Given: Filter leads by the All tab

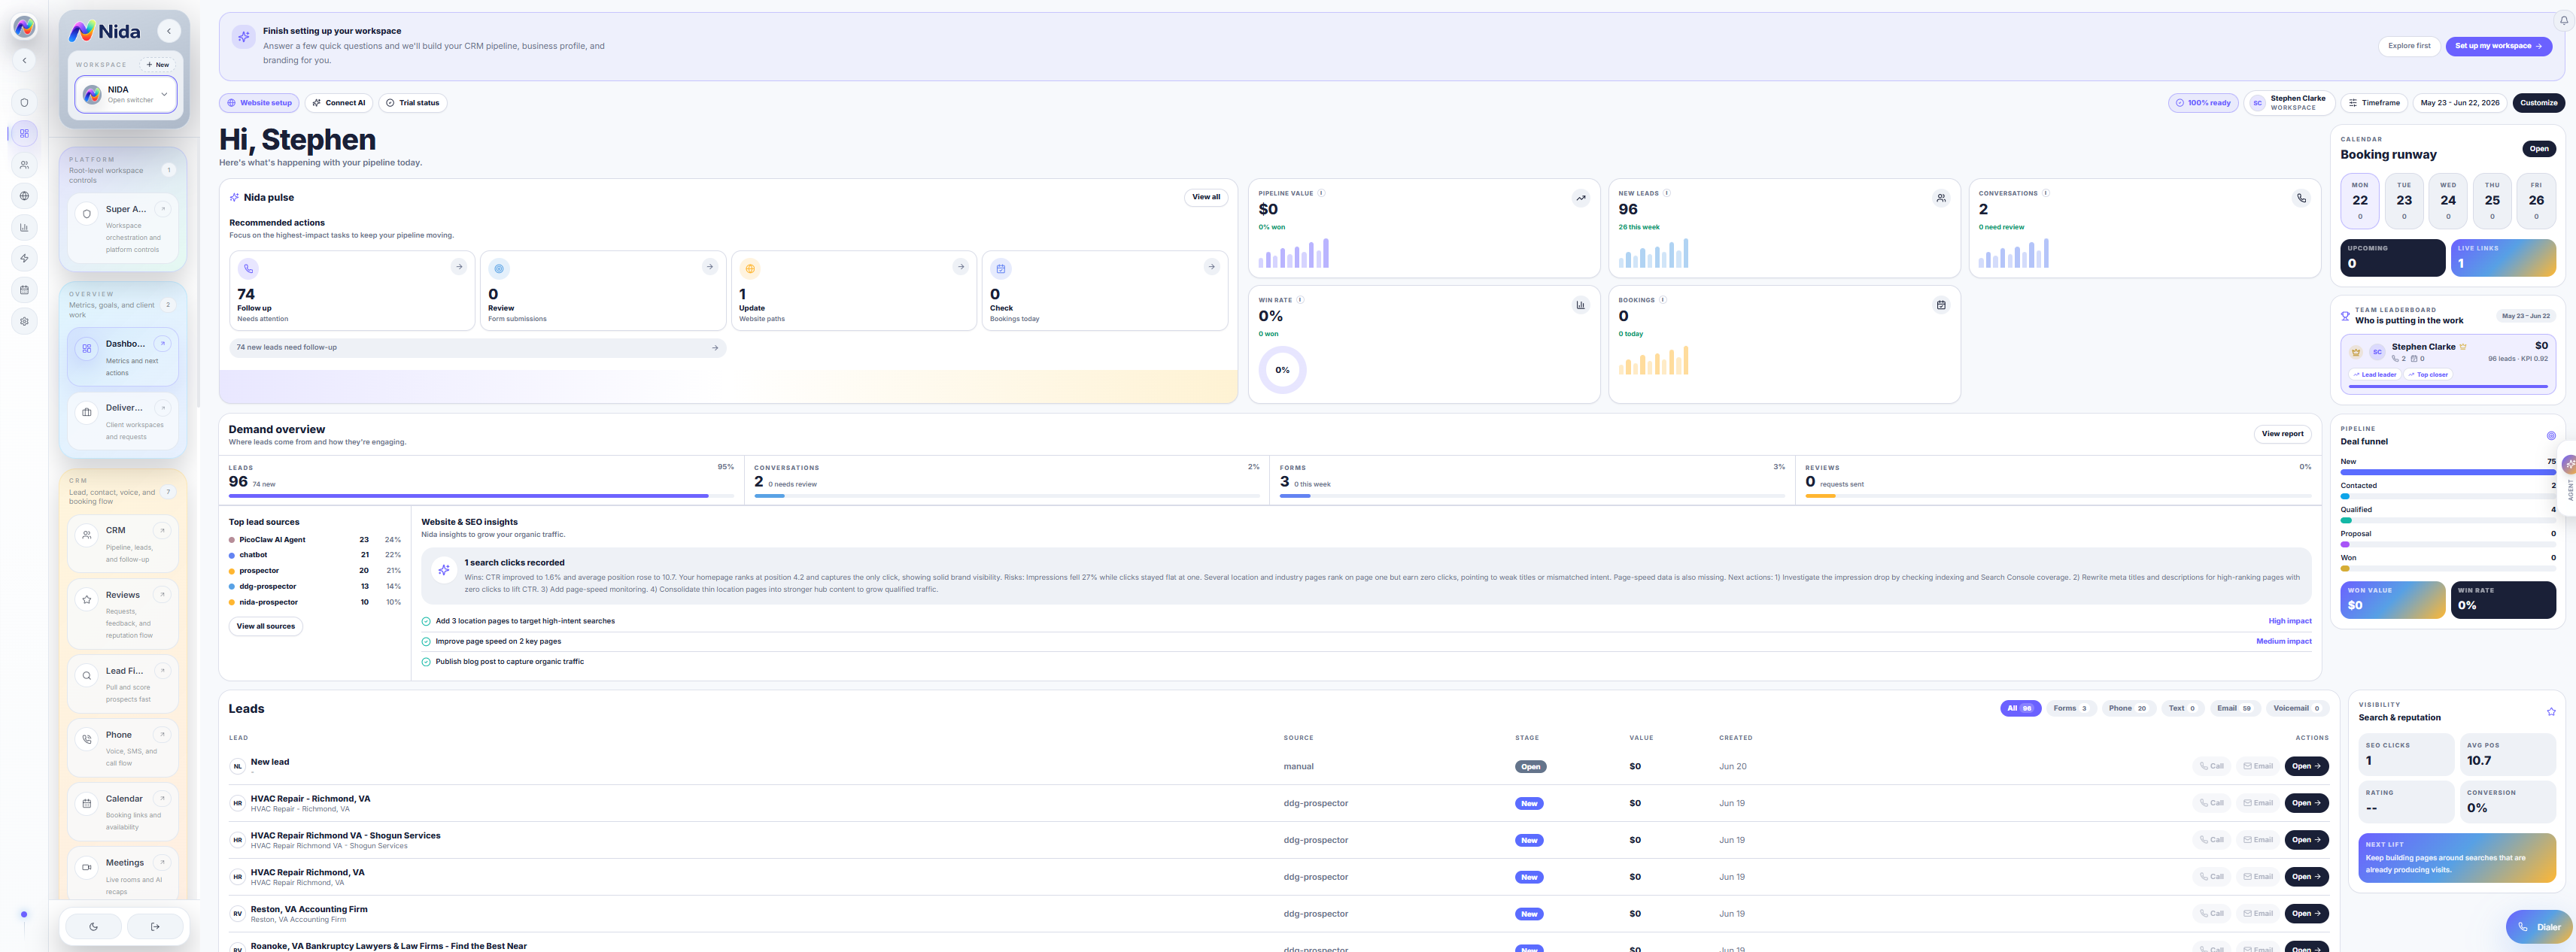Looking at the screenshot, I should [2020, 708].
